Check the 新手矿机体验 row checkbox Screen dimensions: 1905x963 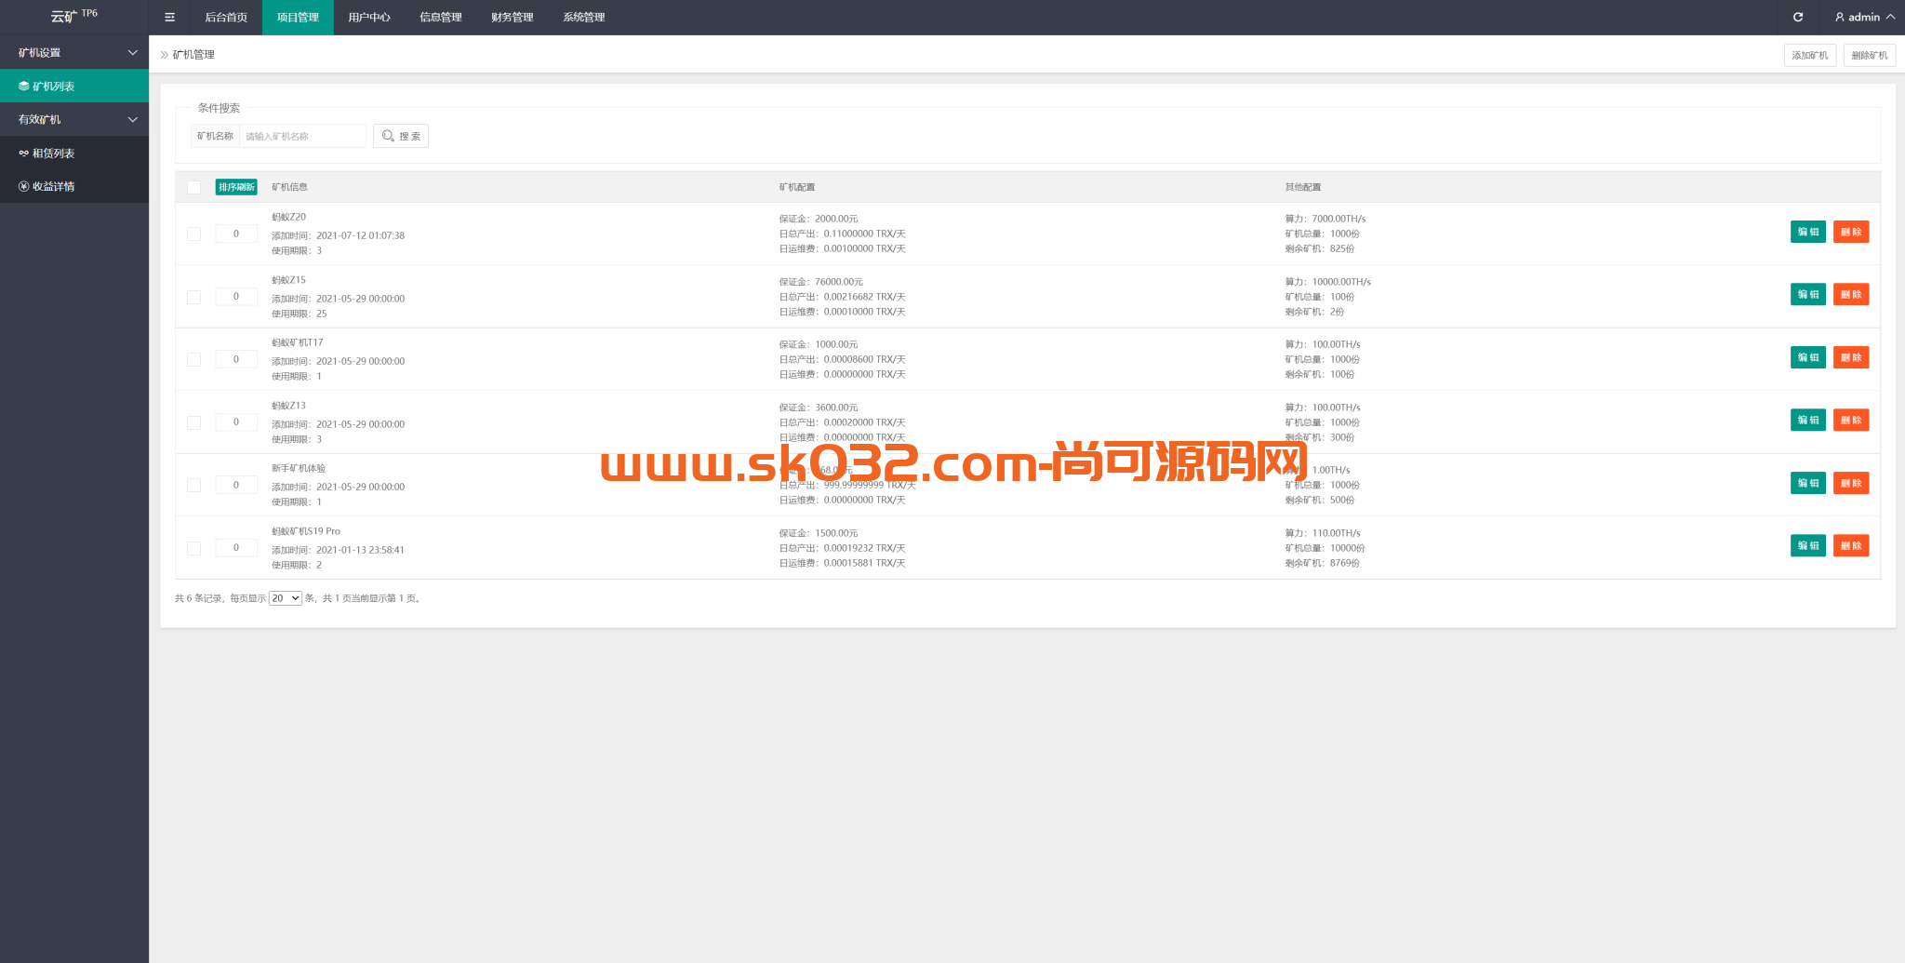(x=193, y=485)
